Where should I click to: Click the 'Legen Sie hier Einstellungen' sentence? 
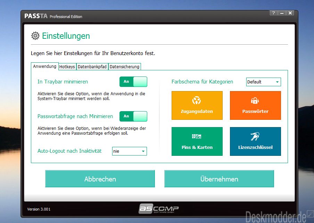point(93,53)
